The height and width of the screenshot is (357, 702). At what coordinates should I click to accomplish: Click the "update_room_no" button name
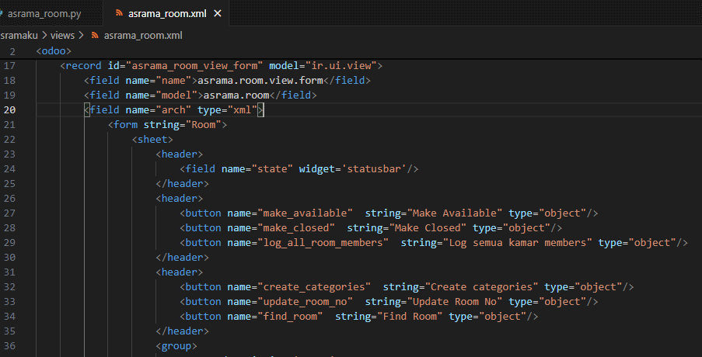305,302
